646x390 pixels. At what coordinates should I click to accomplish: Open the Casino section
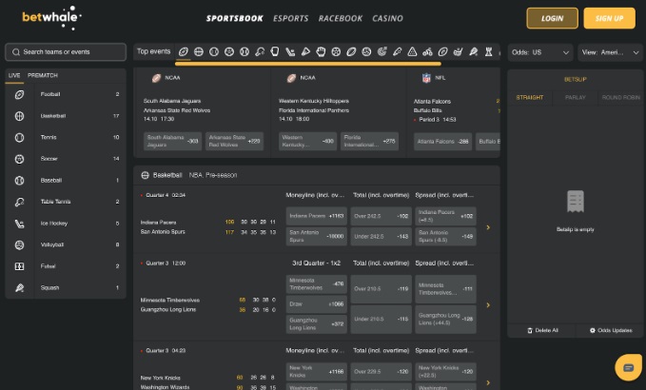pyautogui.click(x=387, y=18)
